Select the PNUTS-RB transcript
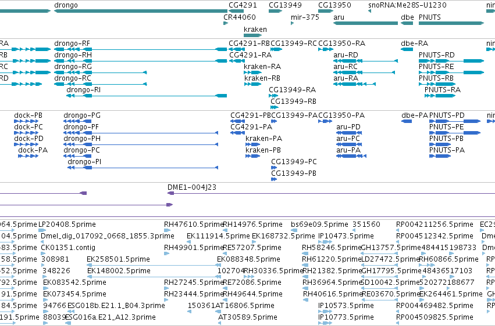This screenshot has width=495, height=326. coord(437,84)
